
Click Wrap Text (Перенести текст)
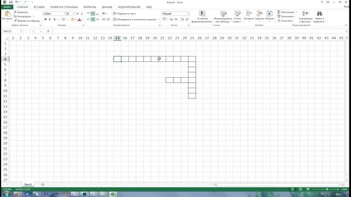click(124, 14)
